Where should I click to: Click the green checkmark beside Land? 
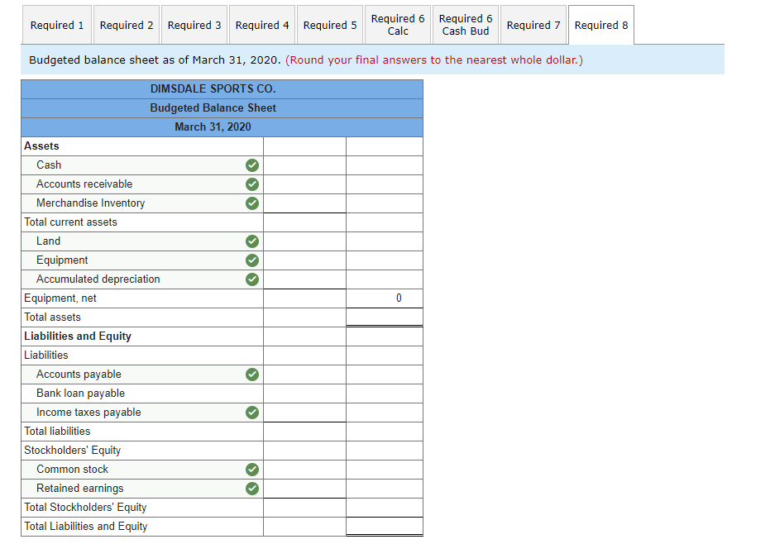(x=252, y=241)
